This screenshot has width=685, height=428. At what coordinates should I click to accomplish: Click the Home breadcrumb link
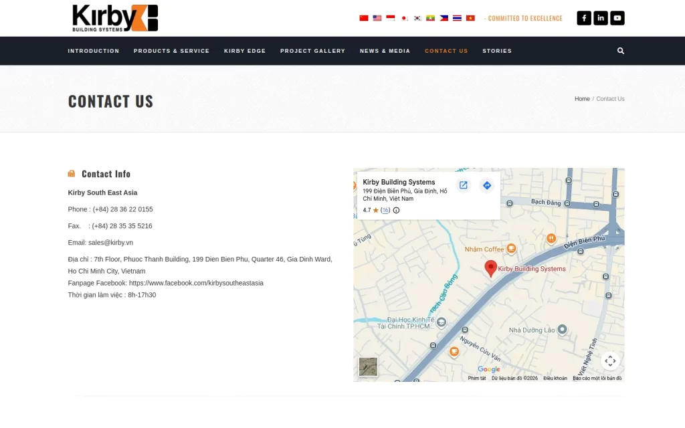point(582,99)
